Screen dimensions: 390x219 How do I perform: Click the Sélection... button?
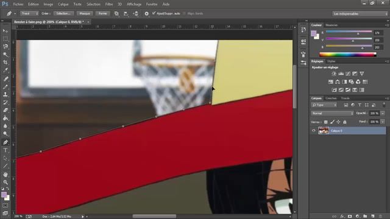(63, 13)
